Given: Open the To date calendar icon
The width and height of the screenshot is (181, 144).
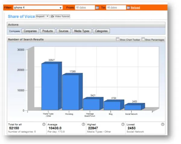Looking at the screenshot, I should 129,8.
